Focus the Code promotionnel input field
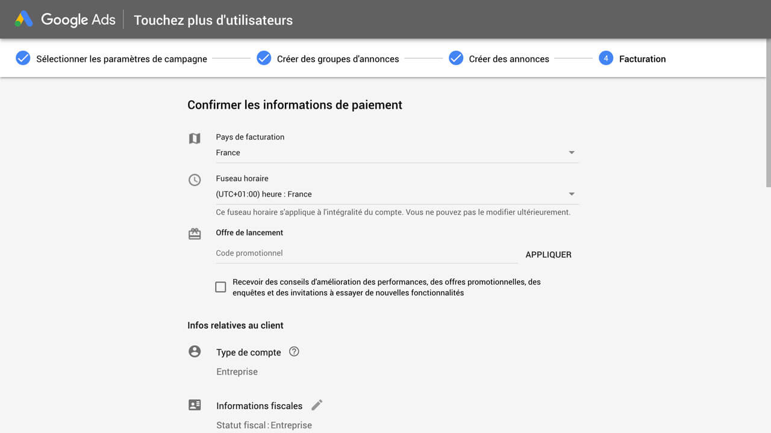771x433 pixels. click(367, 253)
